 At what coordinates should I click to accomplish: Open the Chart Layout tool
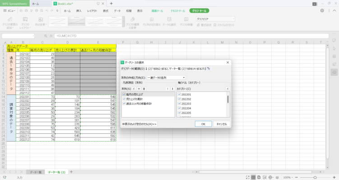[x=25, y=23]
